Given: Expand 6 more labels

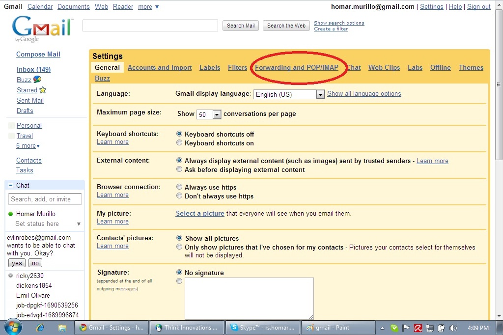Looking at the screenshot, I should coord(28,146).
